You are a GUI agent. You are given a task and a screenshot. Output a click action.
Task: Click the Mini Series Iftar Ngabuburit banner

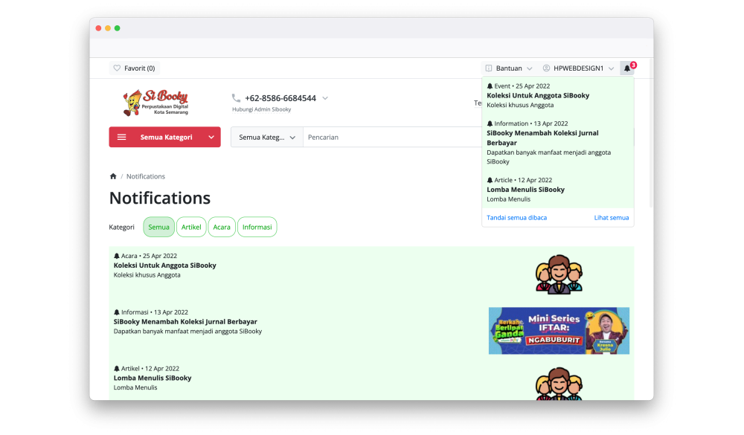[559, 330]
